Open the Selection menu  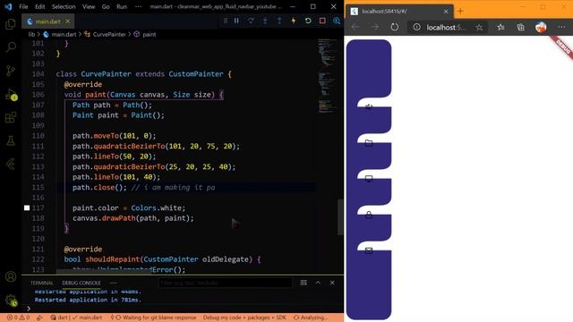pyautogui.click(x=64, y=6)
